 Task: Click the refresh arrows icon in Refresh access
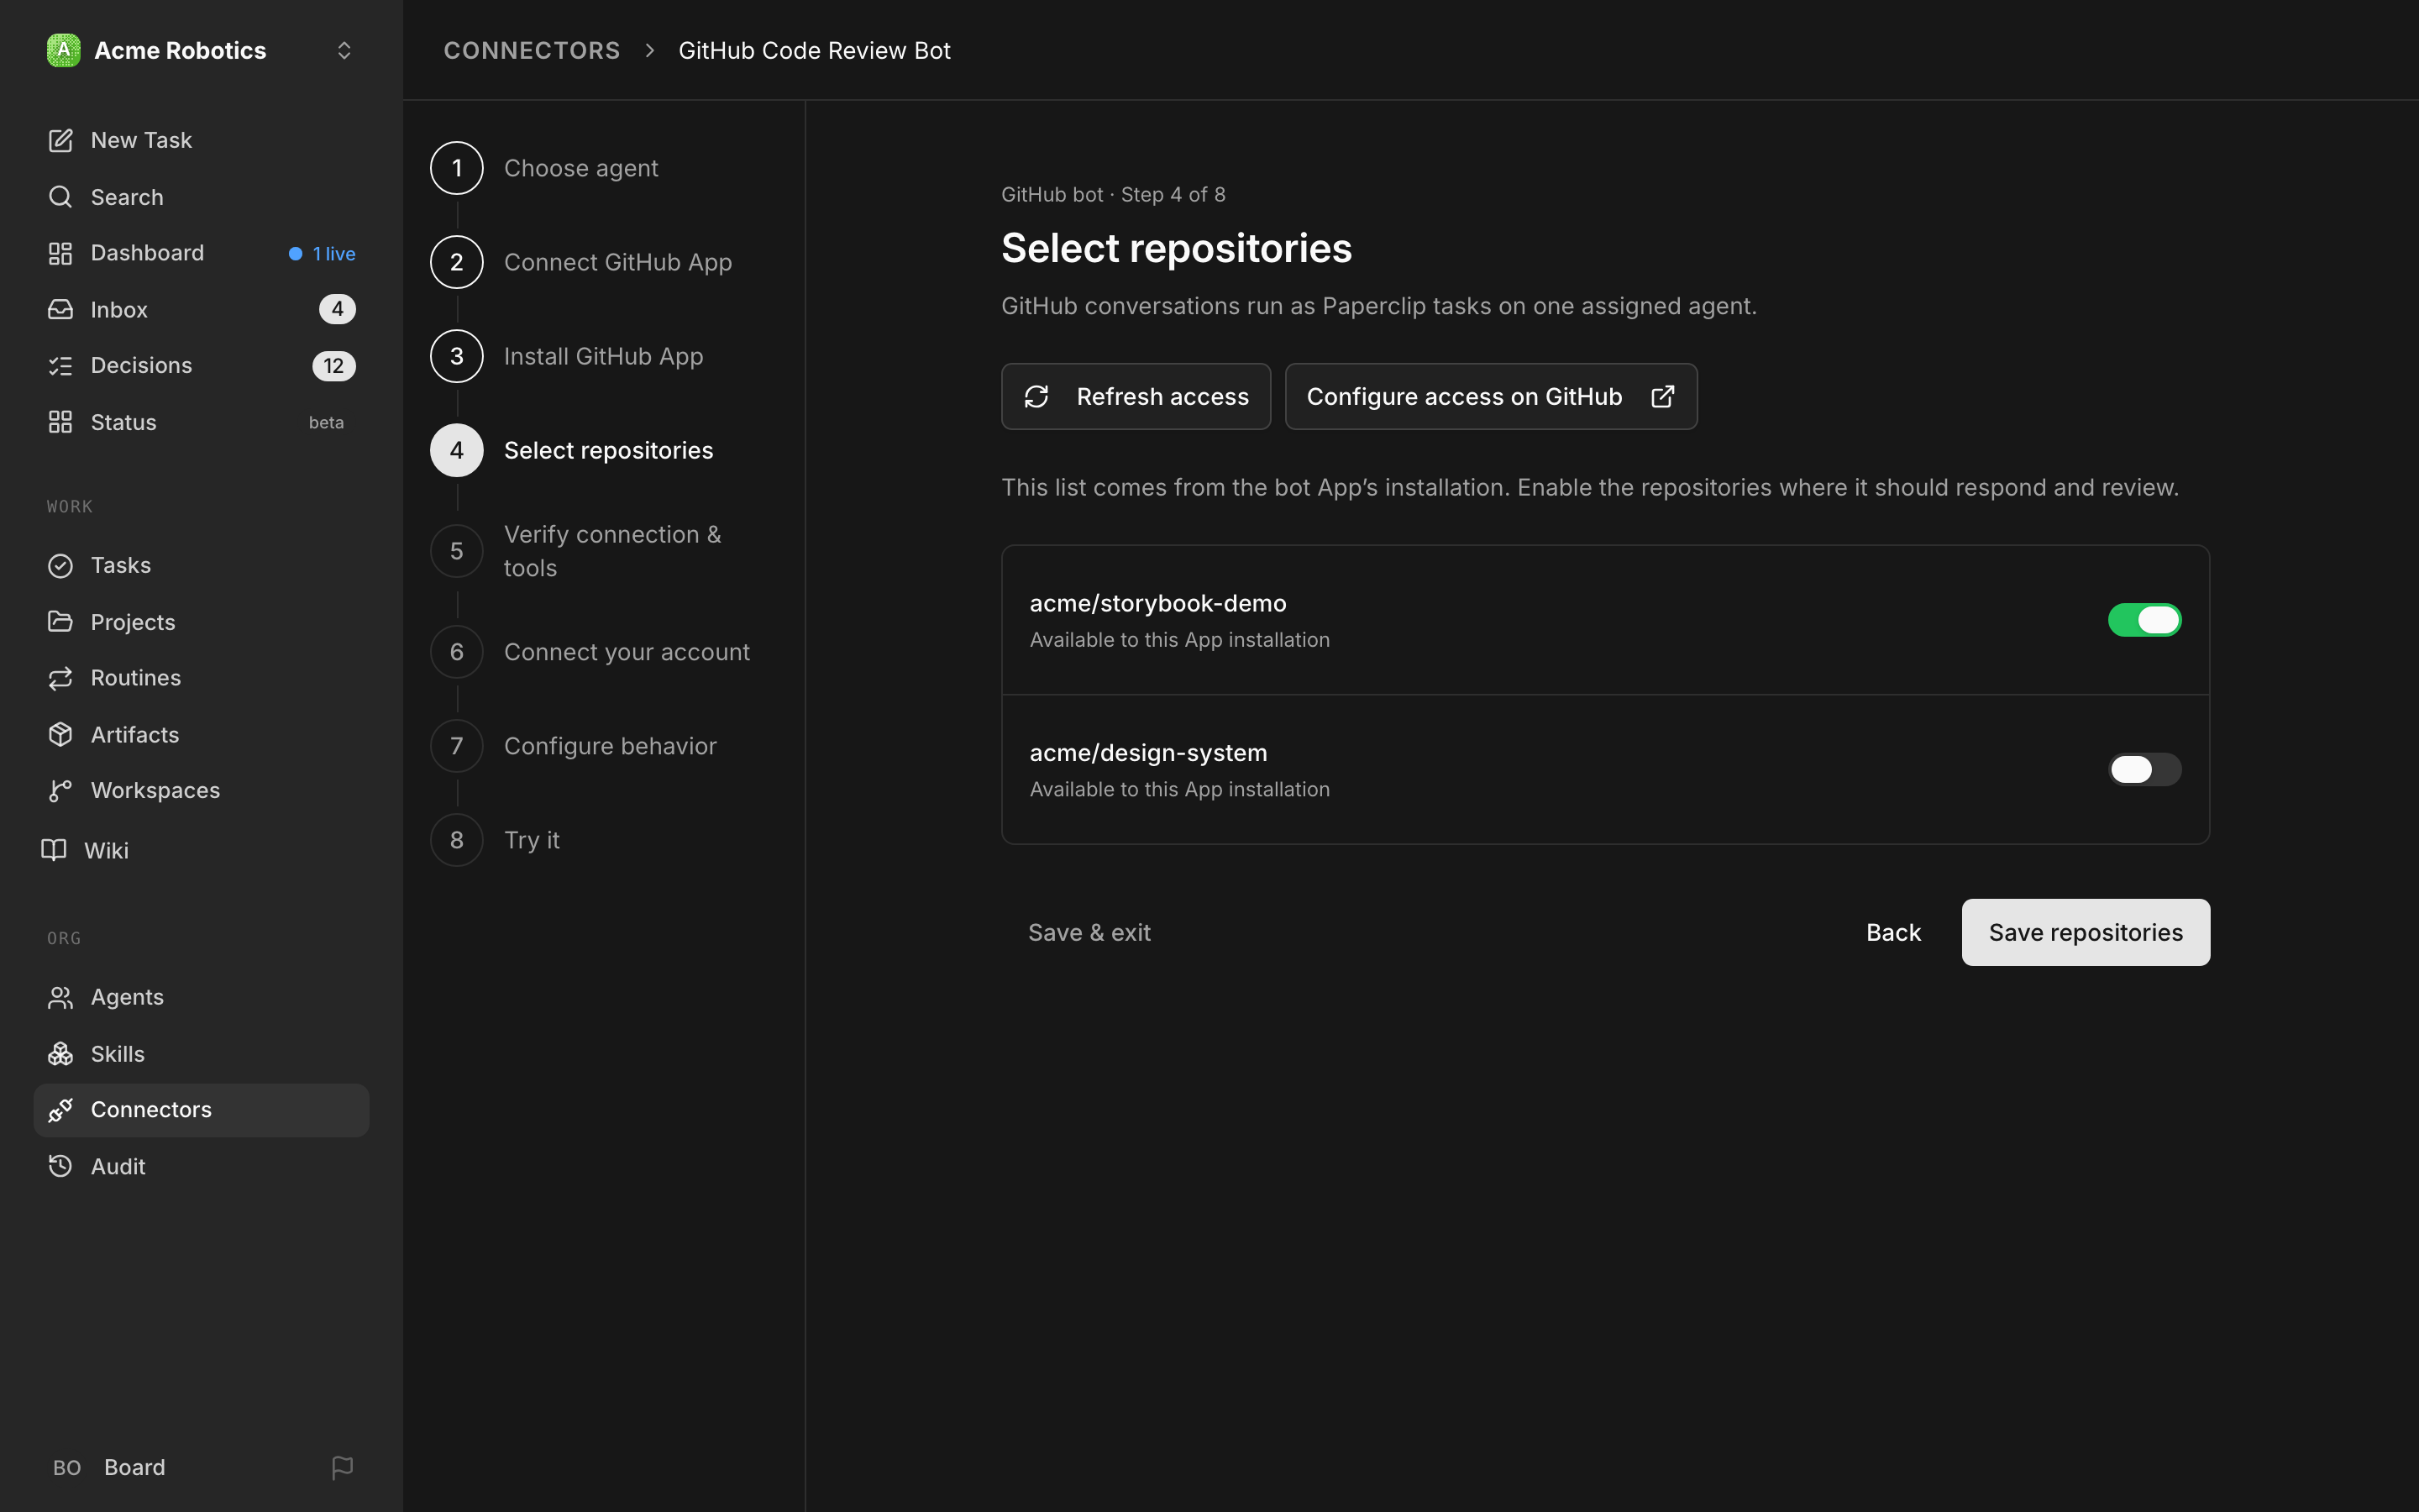(x=1036, y=397)
